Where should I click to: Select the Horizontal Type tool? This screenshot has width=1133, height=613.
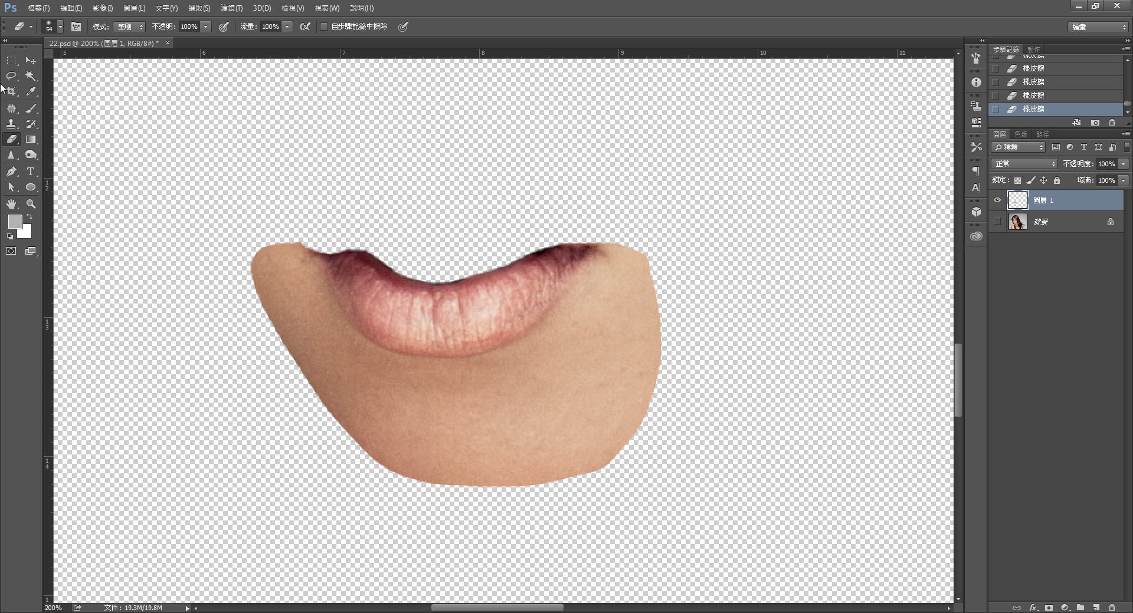(31, 172)
